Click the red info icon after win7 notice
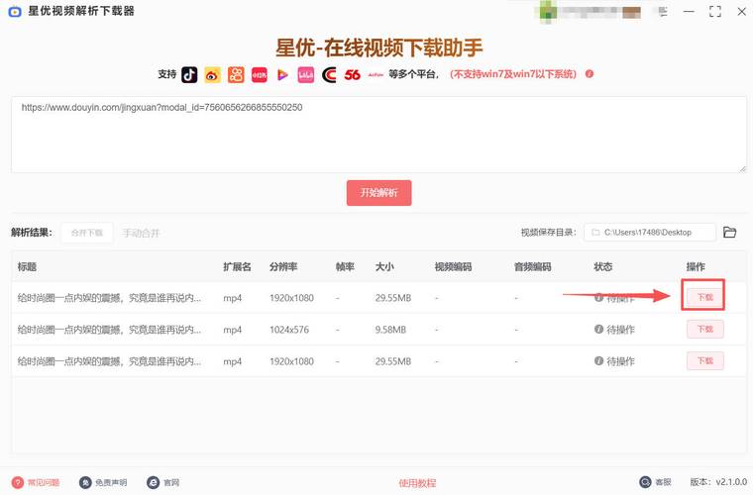This screenshot has height=495, width=753. coord(590,74)
